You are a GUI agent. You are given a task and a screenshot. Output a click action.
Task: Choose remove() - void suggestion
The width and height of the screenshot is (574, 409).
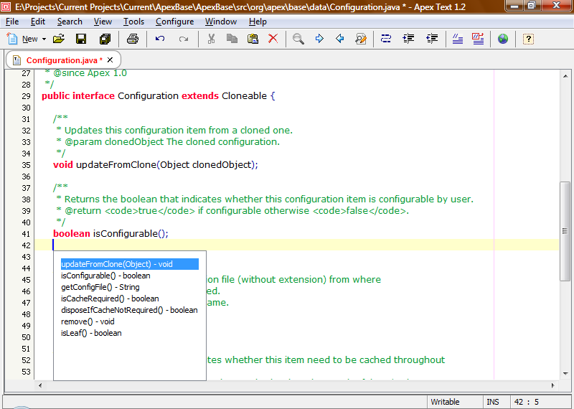click(x=130, y=321)
